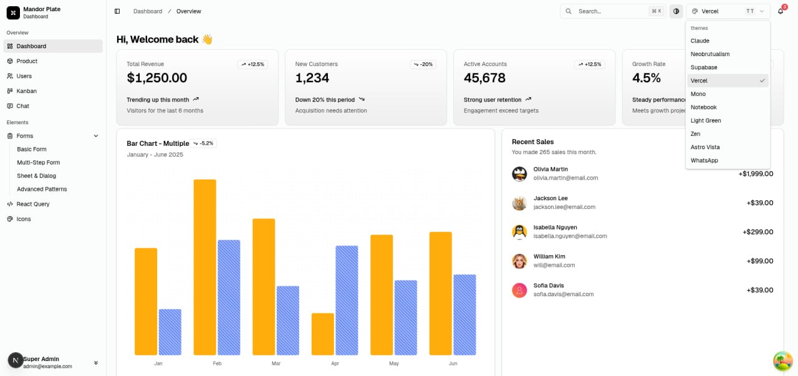Click the Super Admin avatar

16,360
